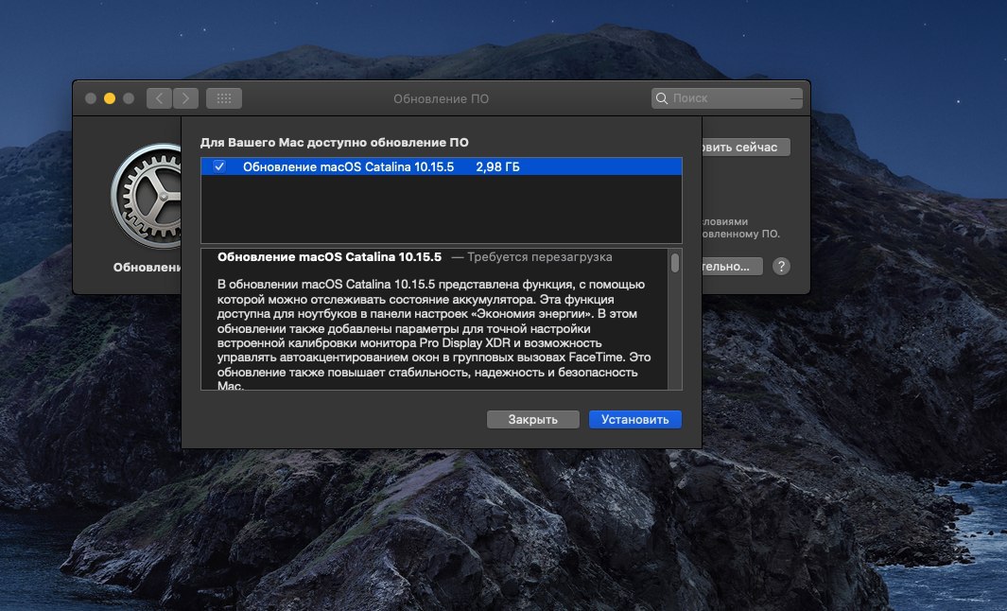Click the back arrow in the toolbar

[x=159, y=98]
